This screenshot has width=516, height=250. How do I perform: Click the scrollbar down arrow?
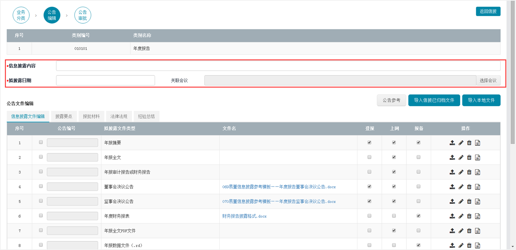pyautogui.click(x=513, y=247)
